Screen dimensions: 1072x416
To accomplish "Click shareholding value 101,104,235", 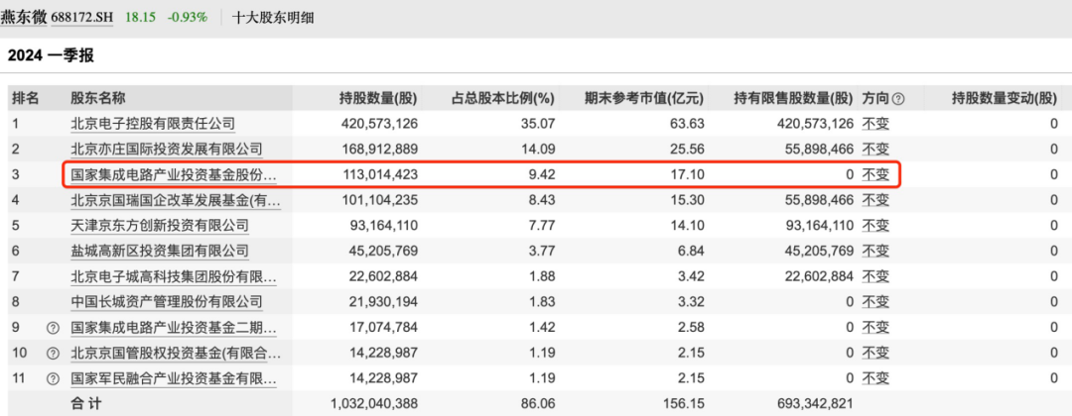I will [x=379, y=200].
